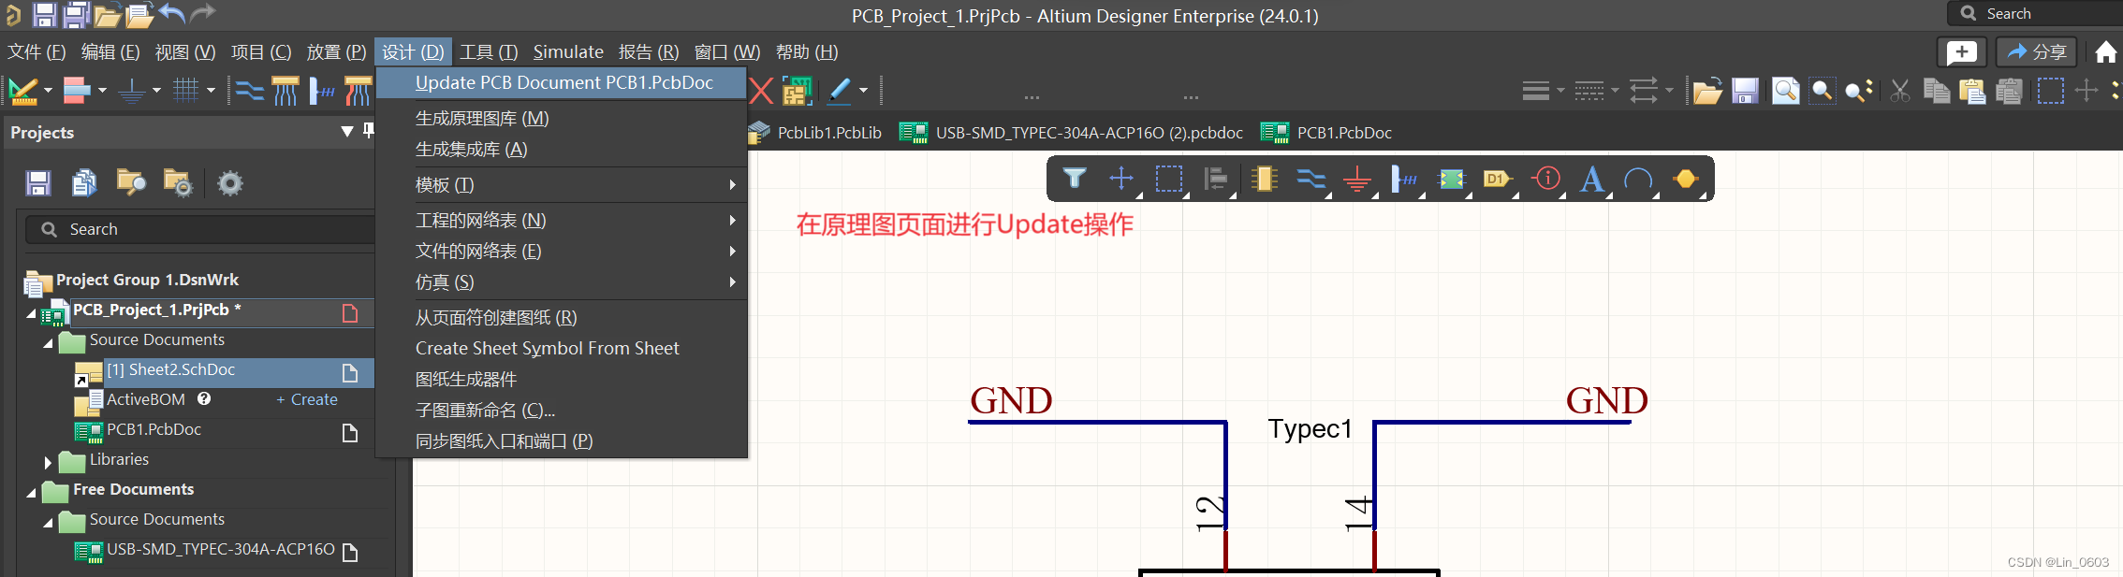Open the Simulate menu
The image size is (2123, 577).
568,52
